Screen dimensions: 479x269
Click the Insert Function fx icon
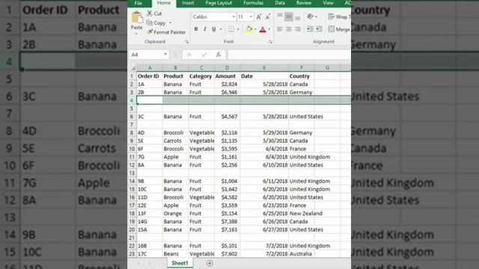tap(219, 55)
